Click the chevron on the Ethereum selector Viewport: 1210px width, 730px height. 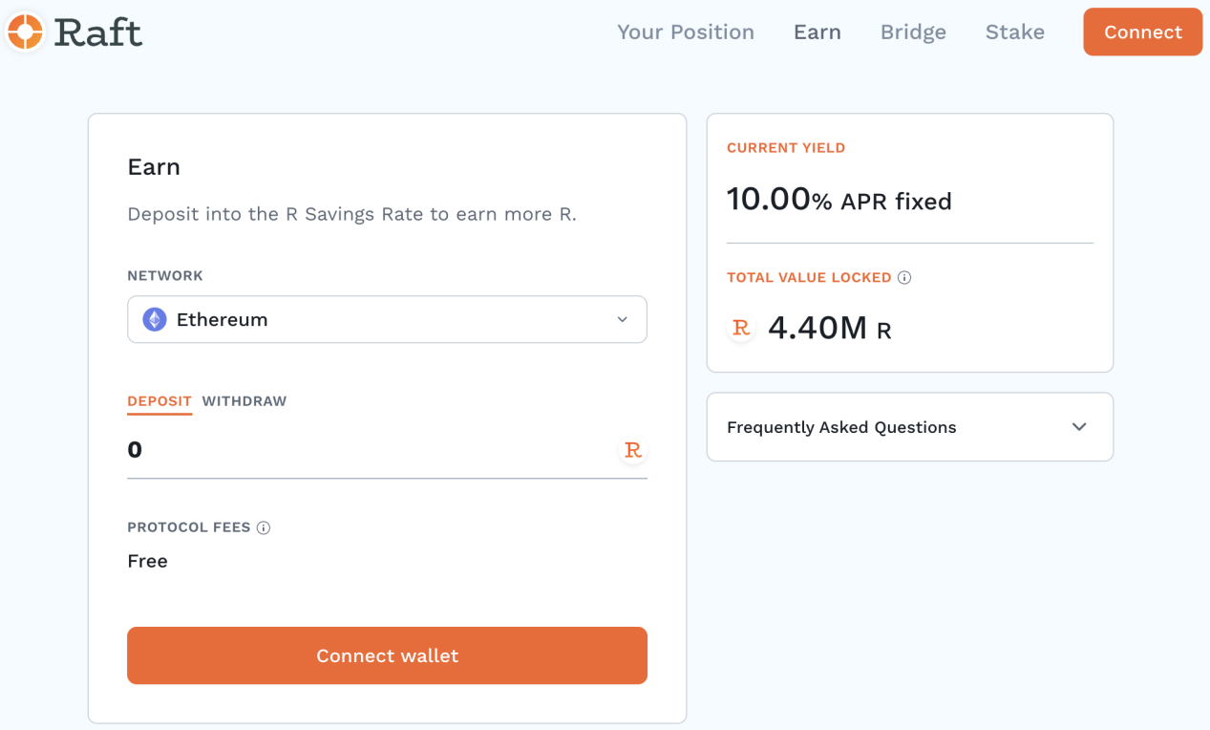pos(623,319)
